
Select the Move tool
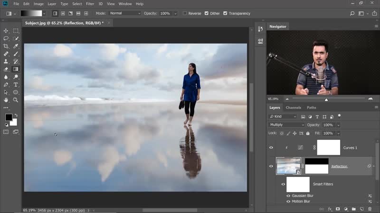click(x=6, y=31)
